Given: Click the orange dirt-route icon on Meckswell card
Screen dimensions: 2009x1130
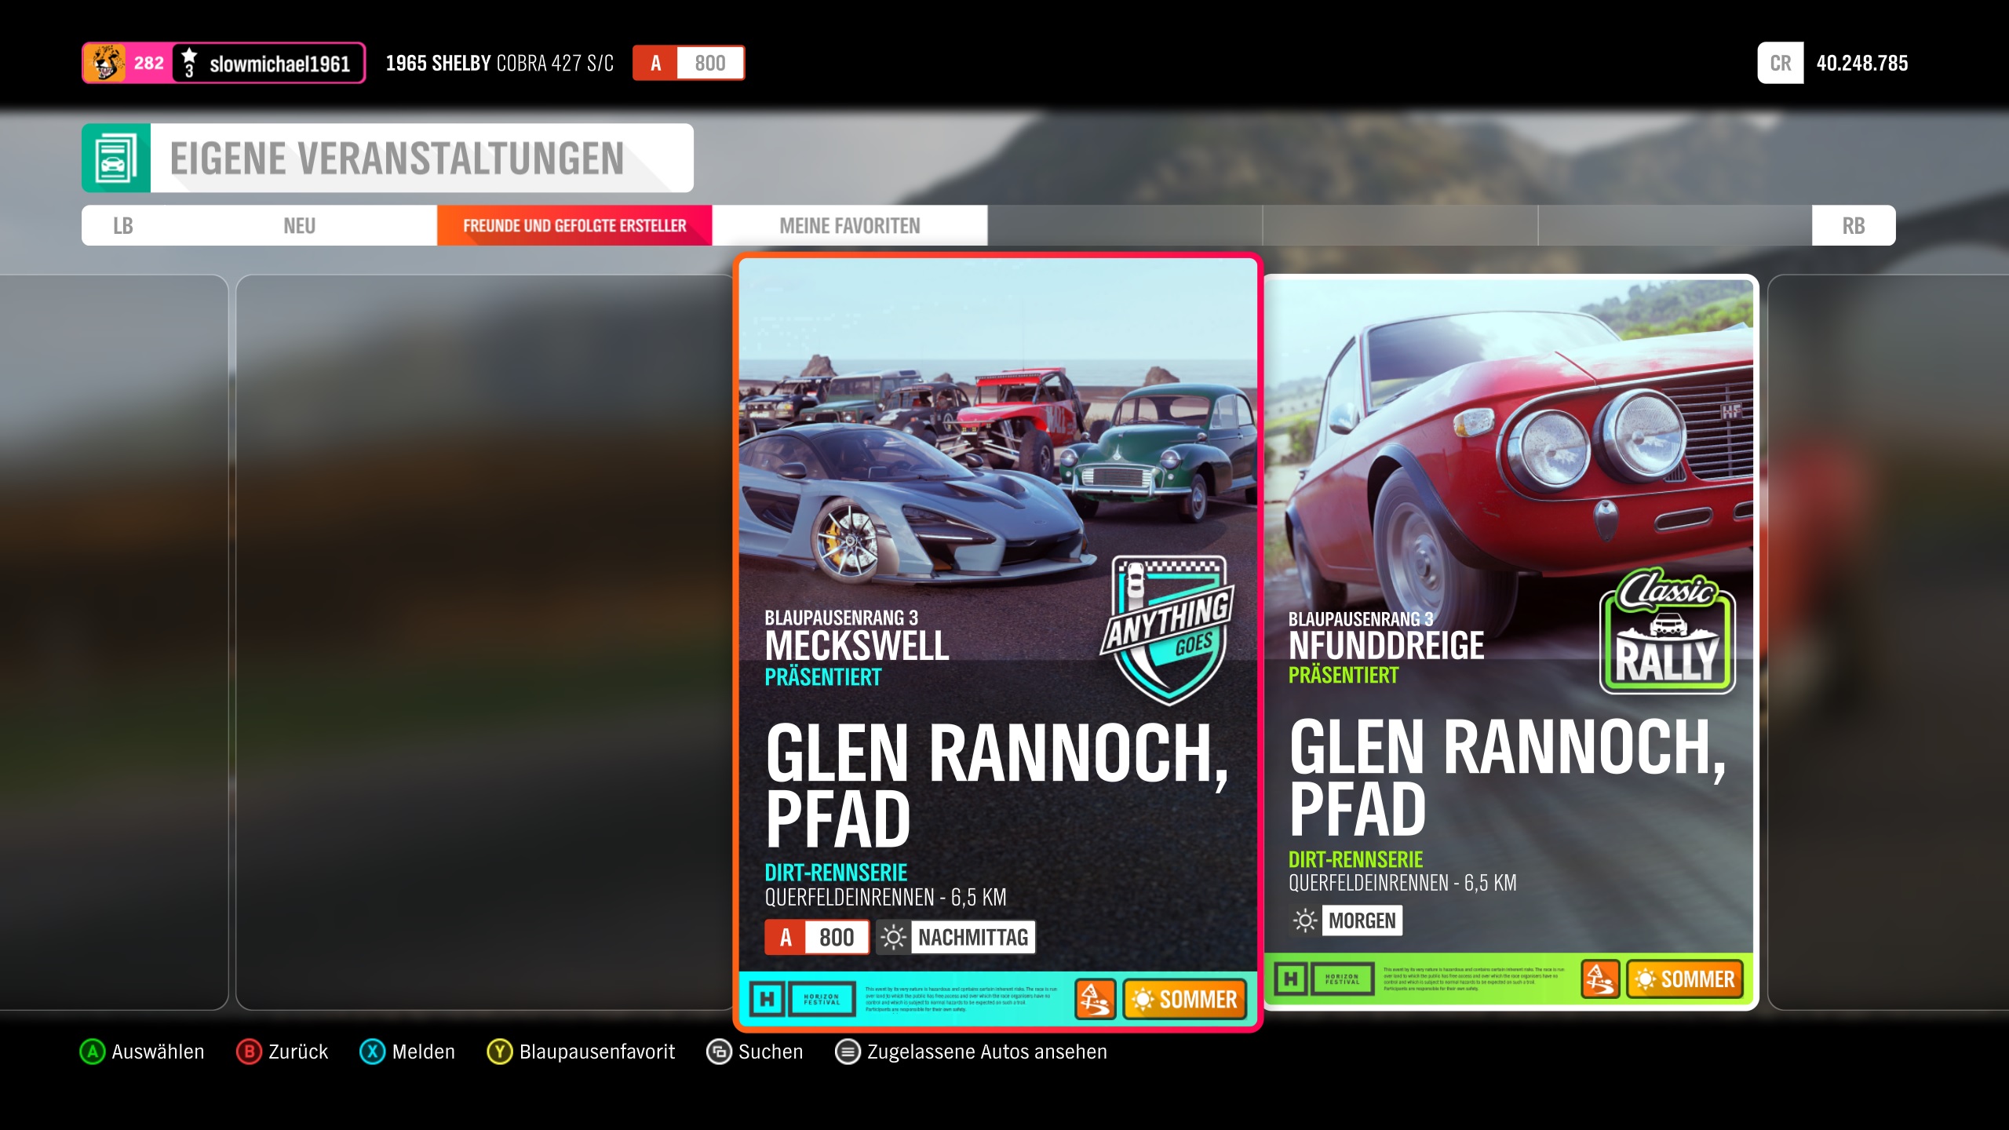Looking at the screenshot, I should 1095,999.
